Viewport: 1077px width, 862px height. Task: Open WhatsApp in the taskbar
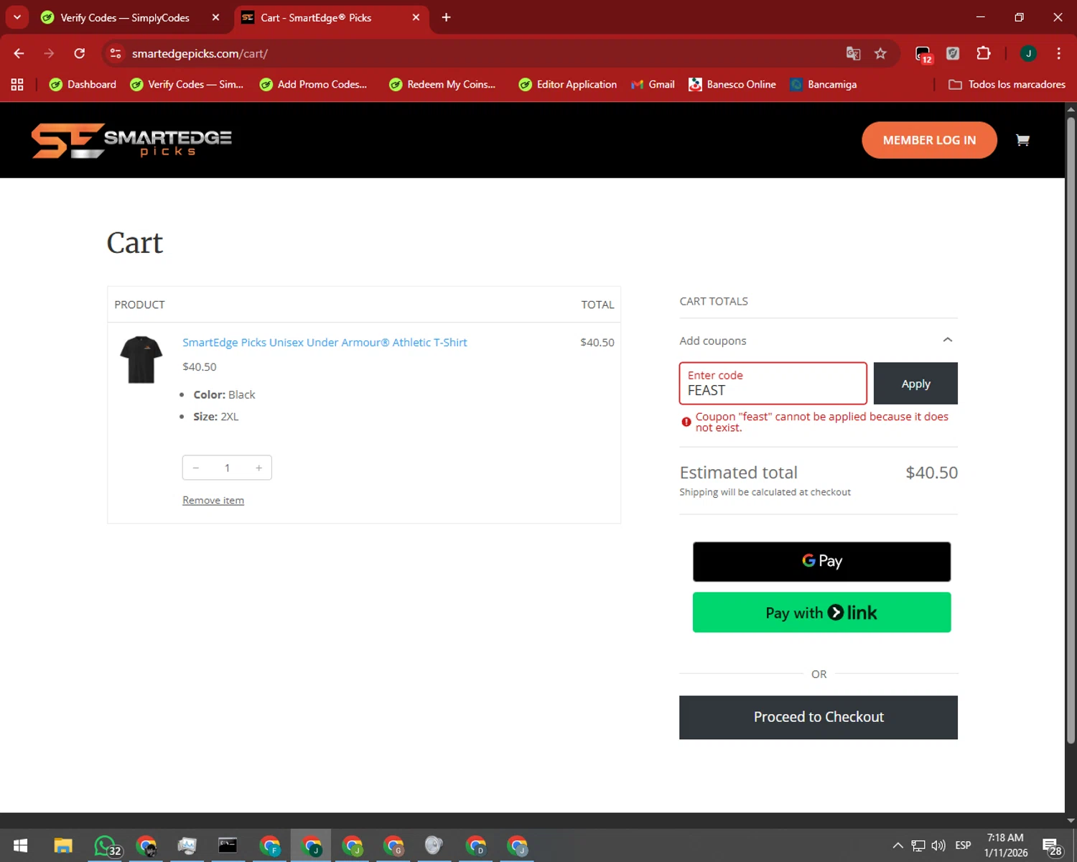pos(106,845)
